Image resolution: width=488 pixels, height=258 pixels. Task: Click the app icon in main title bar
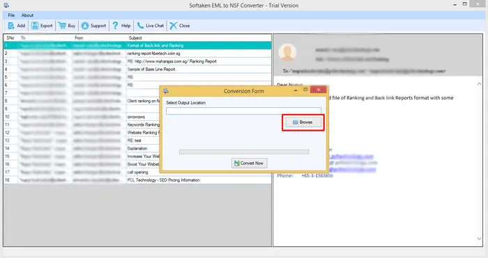coord(6,6)
